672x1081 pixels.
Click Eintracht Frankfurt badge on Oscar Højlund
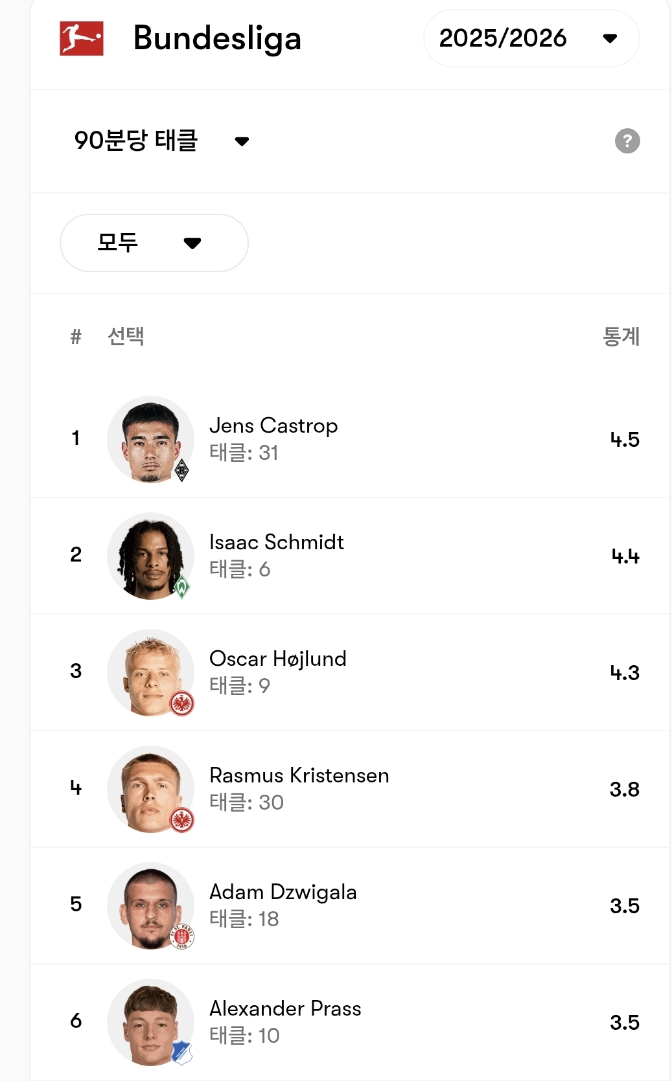(x=182, y=703)
